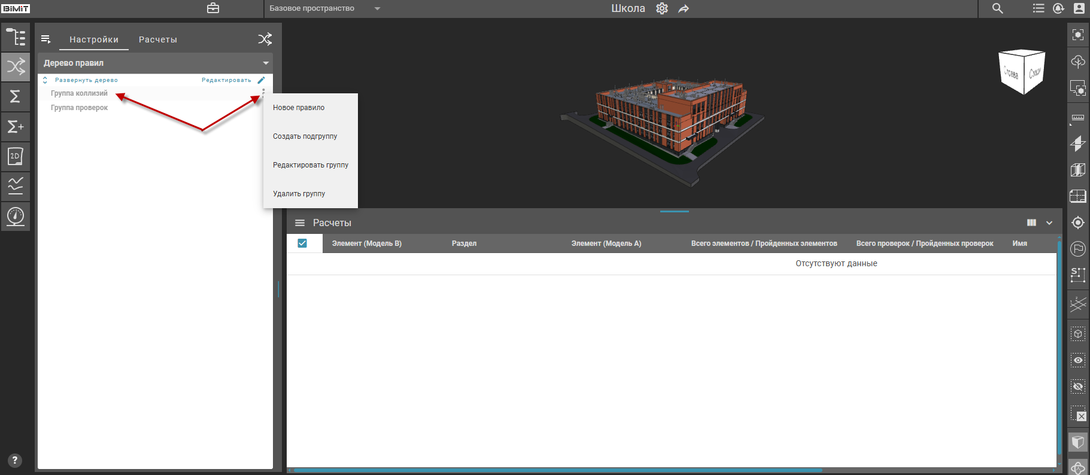Image resolution: width=1090 pixels, height=475 pixels.
Task: Click the share arrow icon
Action: tap(684, 8)
